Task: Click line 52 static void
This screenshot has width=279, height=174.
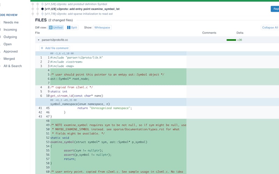Action: click(60, 138)
